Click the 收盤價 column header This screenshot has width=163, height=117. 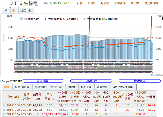[151, 97]
